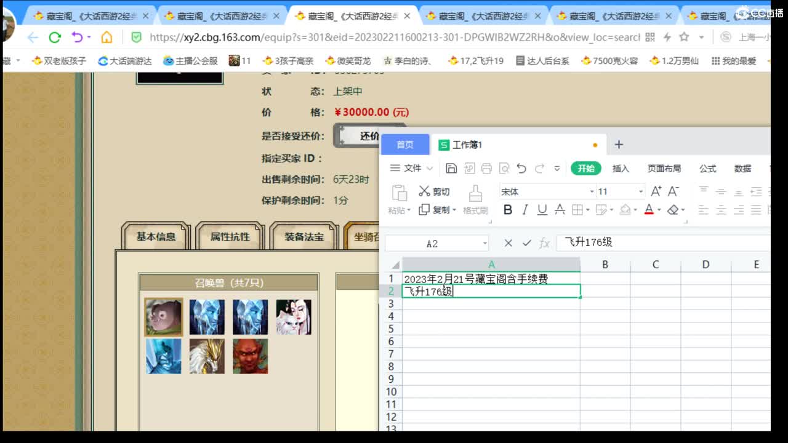788x443 pixels.
Task: Click the browser undo-close arrow icon
Action: [77, 38]
